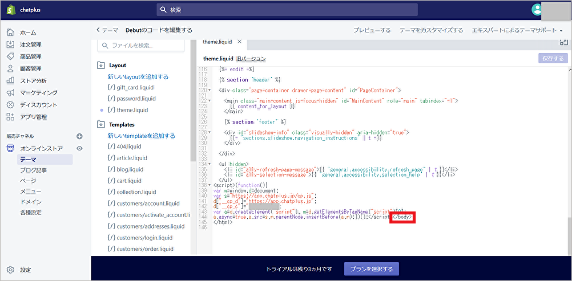Click the アプリ管理 apps icon
Screen dimensions: 572x281
coord(11,117)
